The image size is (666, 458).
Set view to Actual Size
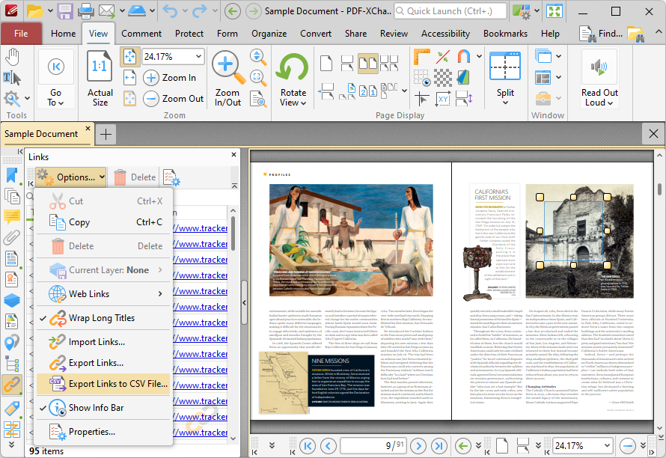[100, 78]
